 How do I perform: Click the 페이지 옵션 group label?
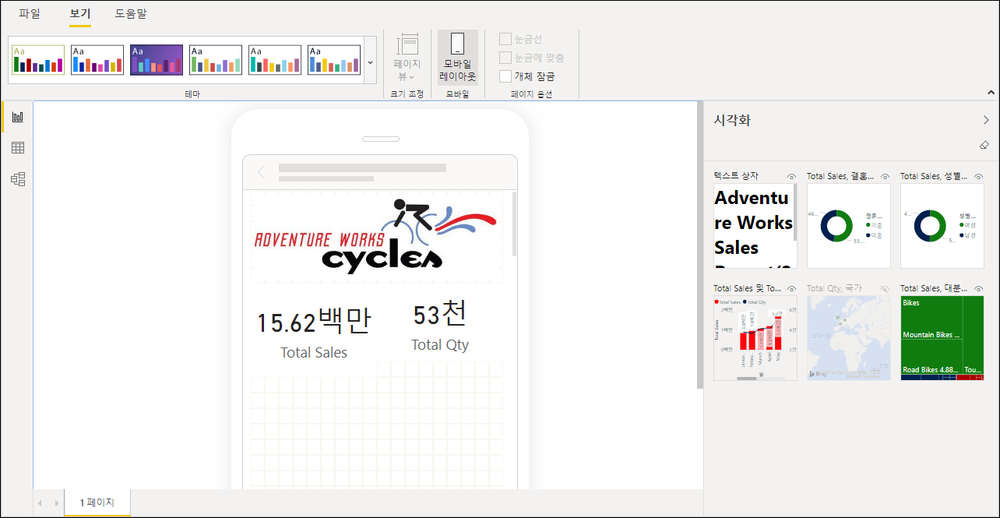pyautogui.click(x=531, y=93)
